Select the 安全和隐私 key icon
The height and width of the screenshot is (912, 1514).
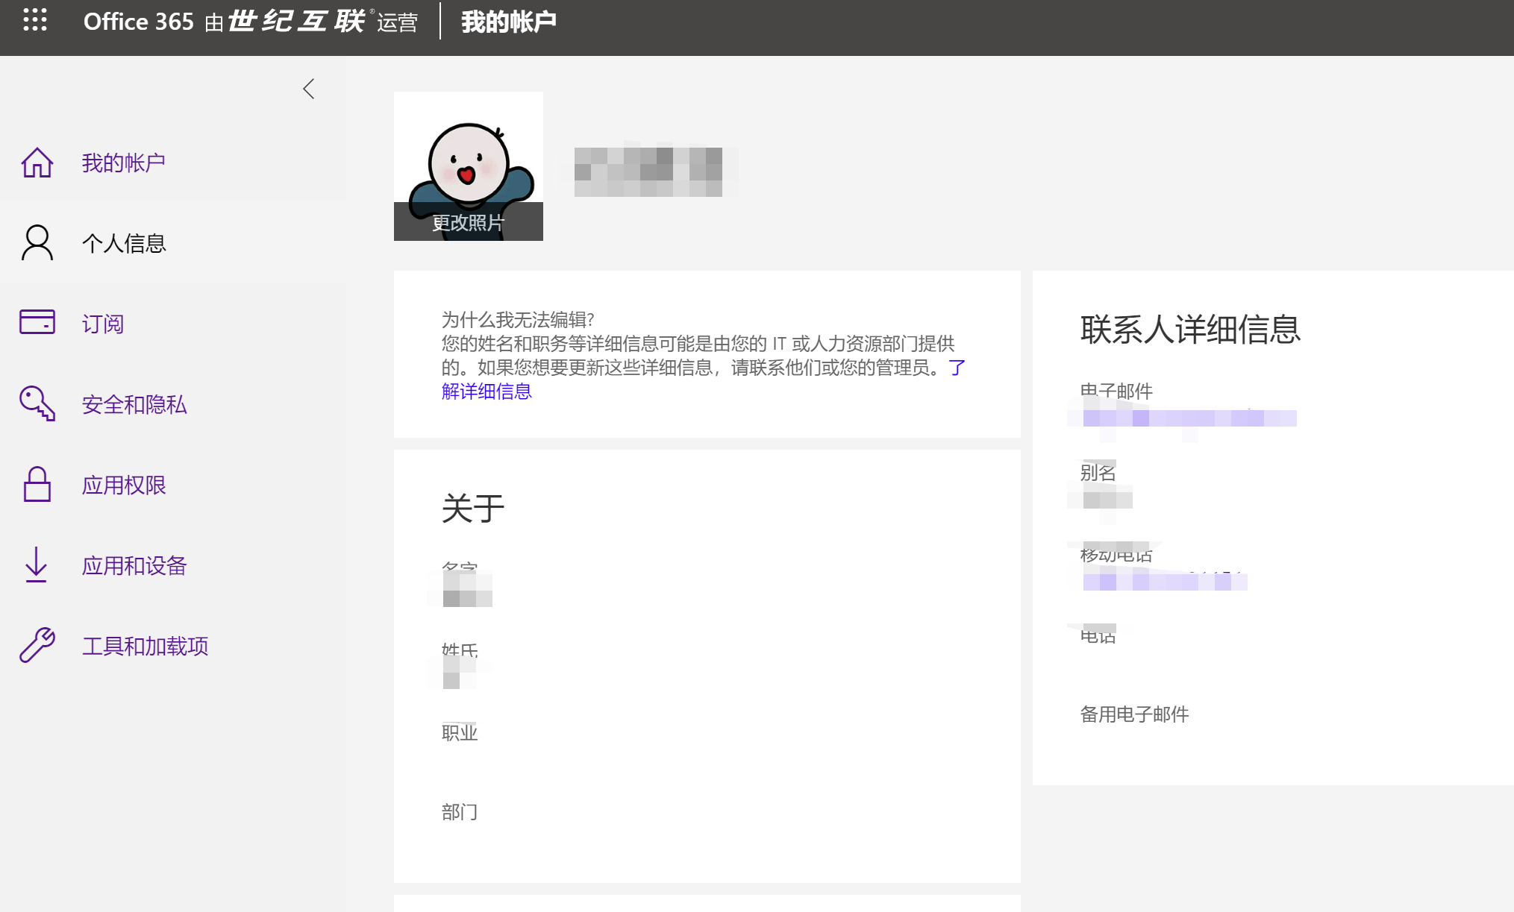pyautogui.click(x=35, y=404)
